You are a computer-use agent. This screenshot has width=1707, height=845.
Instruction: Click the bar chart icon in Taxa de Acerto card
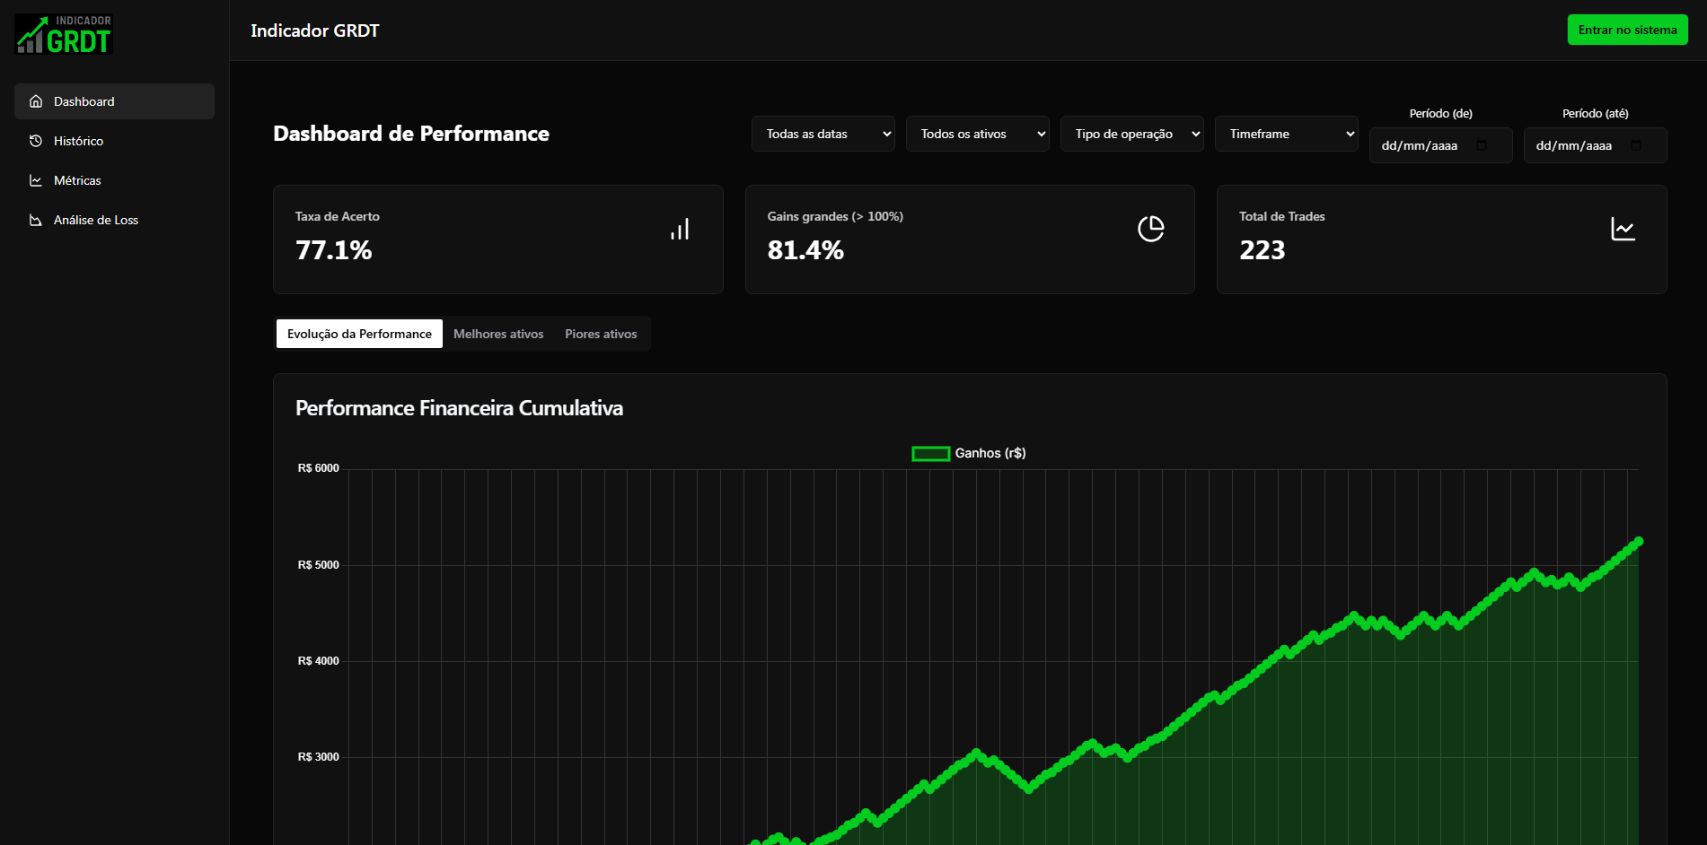pos(680,229)
